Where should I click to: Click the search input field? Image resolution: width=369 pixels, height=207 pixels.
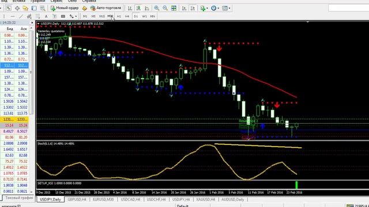[x=348, y=8]
